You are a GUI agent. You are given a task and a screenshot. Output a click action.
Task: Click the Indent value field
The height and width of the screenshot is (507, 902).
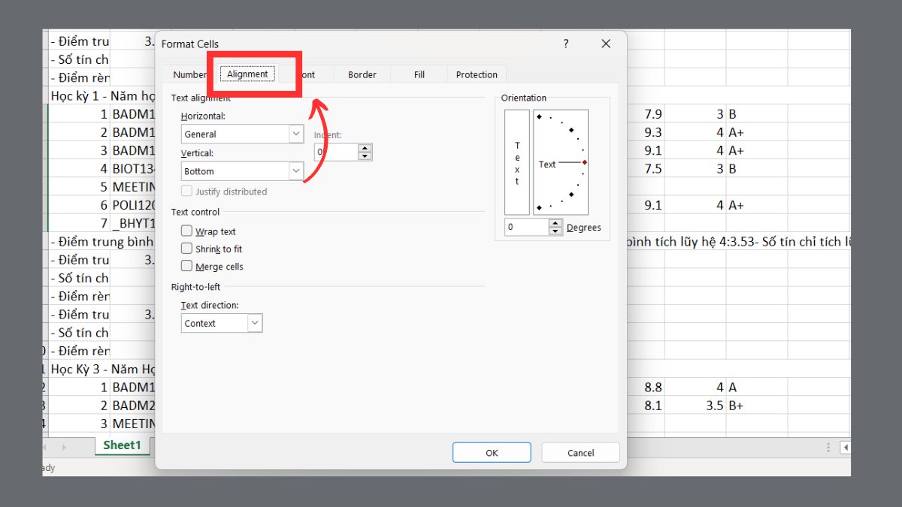coord(336,152)
